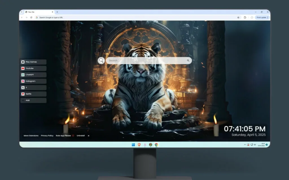Viewport: 289px width, 180px height.
Task: Select the New Tab tab
Action: [39, 12]
